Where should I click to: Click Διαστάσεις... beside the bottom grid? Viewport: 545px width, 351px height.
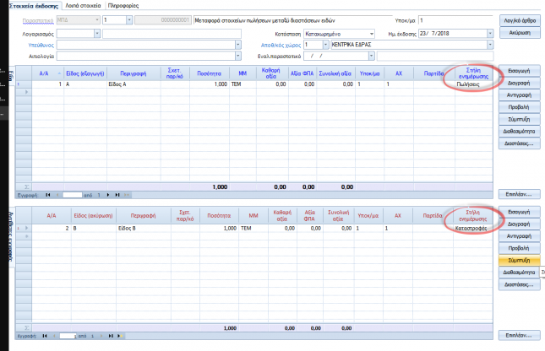pyautogui.click(x=519, y=284)
